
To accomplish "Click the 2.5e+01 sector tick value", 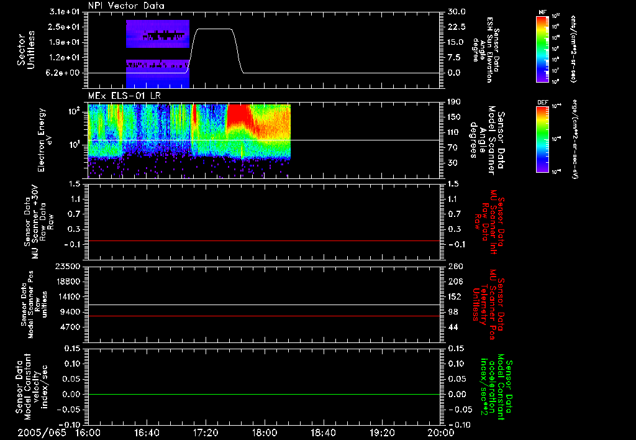I will [x=64, y=27].
